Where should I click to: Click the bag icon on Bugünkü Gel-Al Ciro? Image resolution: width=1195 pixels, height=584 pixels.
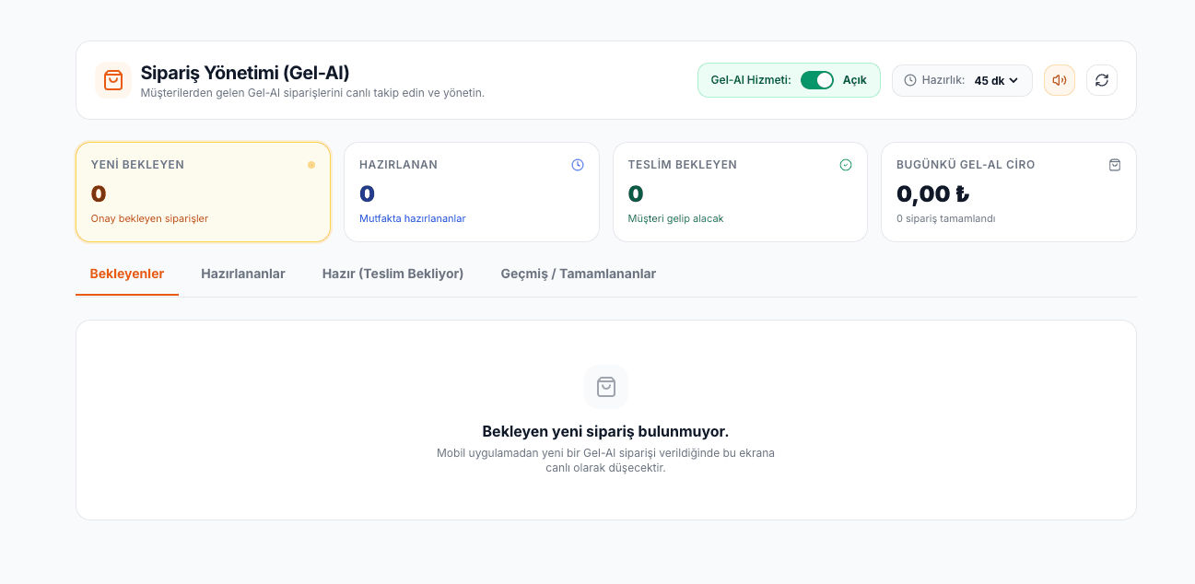click(1115, 165)
